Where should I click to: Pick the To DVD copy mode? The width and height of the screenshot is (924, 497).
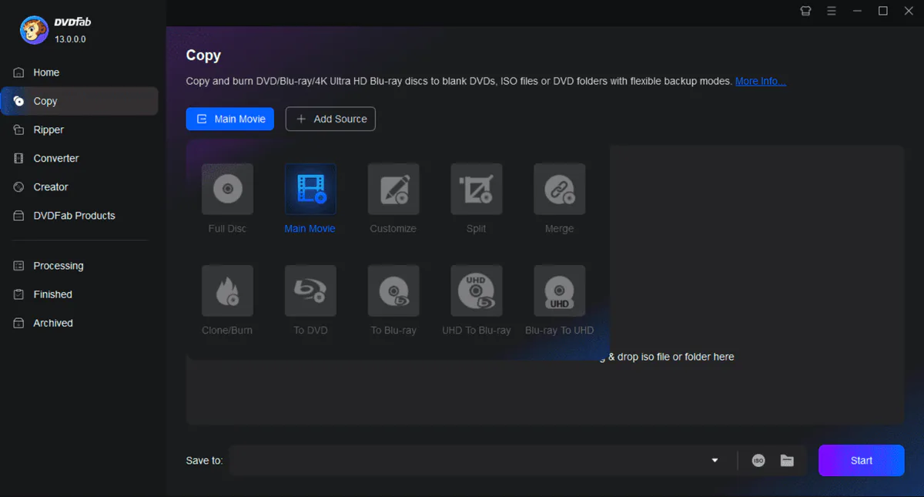tap(310, 291)
